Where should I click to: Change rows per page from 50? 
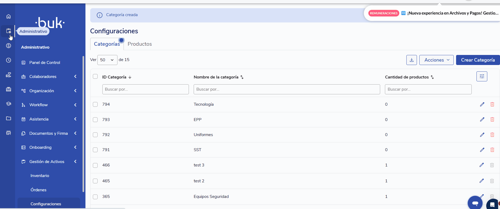click(x=107, y=60)
